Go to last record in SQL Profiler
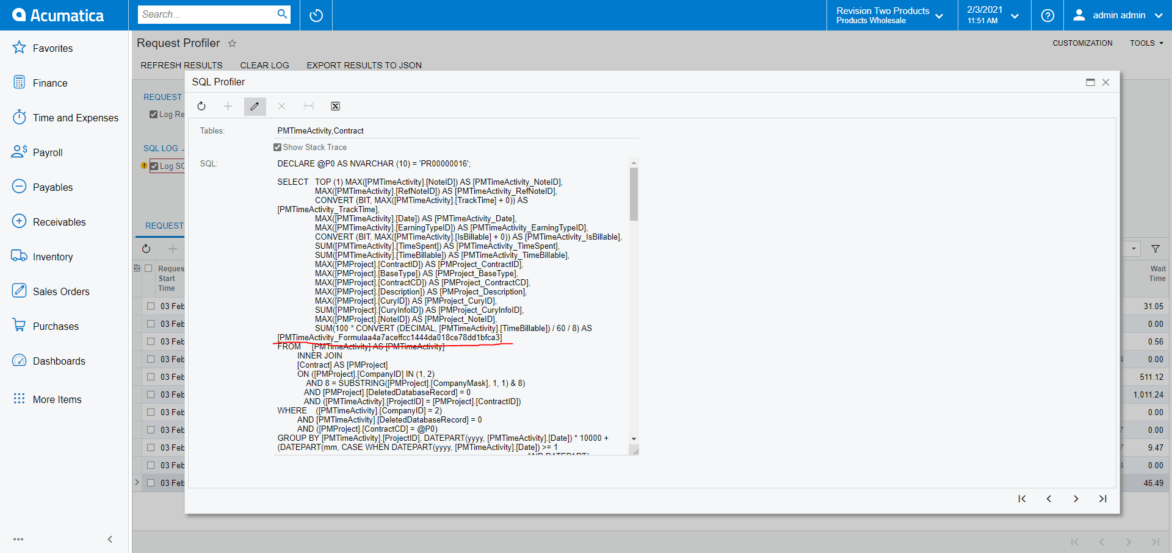Screen dimensions: 1172x553 [x=1102, y=499]
